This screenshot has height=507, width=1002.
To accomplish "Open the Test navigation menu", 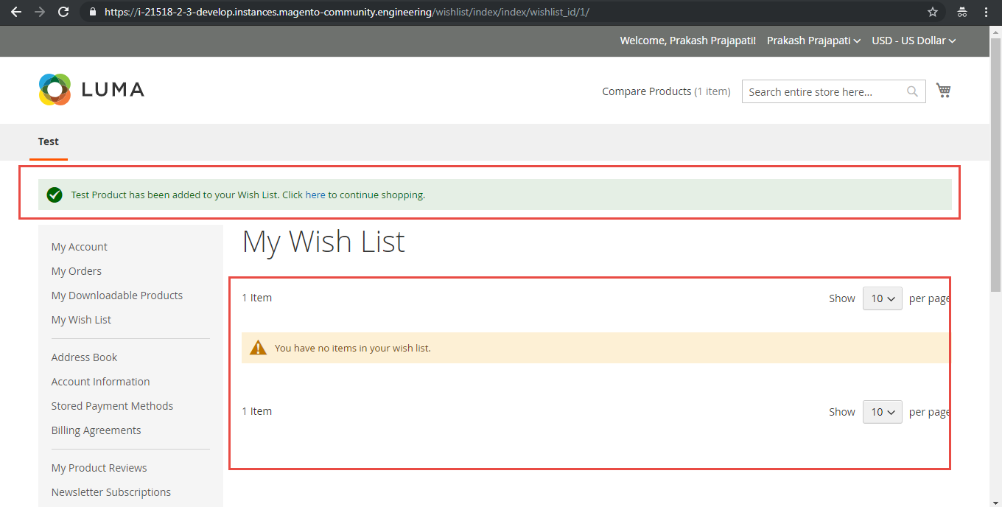I will [x=48, y=141].
